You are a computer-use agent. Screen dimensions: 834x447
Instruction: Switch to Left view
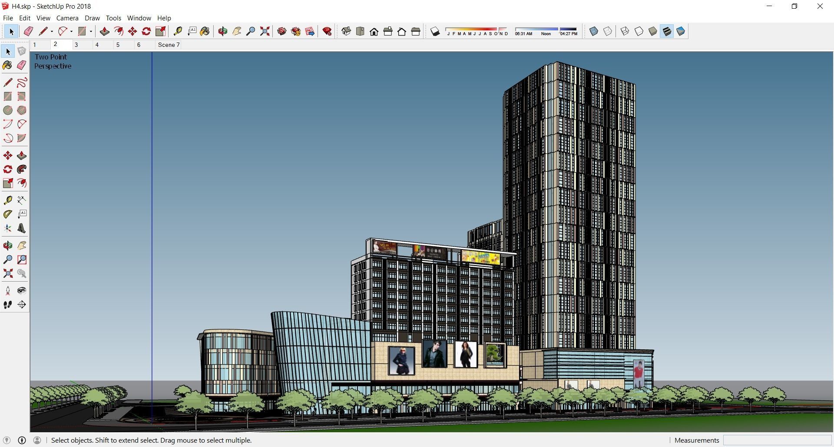click(416, 31)
